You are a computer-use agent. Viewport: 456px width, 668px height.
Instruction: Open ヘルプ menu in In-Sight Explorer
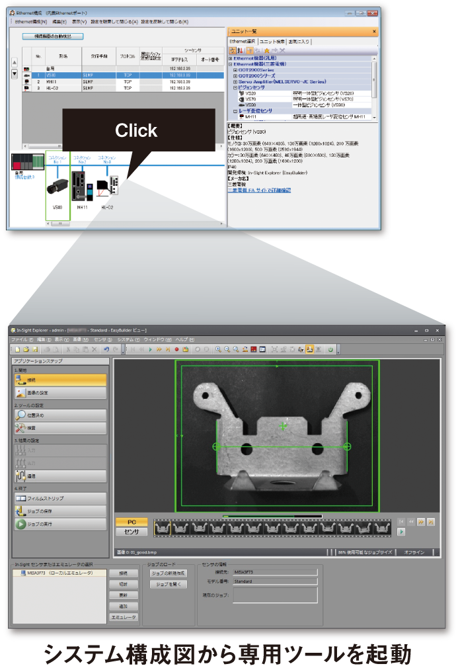pos(185,339)
